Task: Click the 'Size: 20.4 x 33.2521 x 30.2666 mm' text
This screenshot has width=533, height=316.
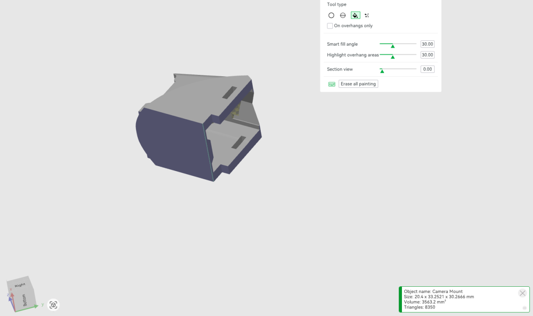Action: point(439,296)
